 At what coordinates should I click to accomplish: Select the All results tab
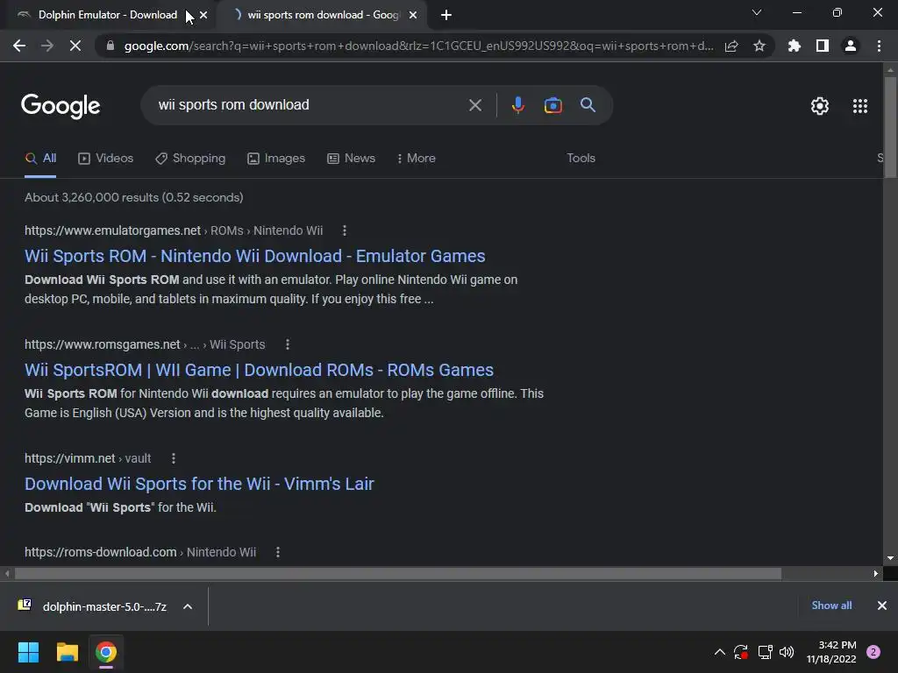click(40, 159)
